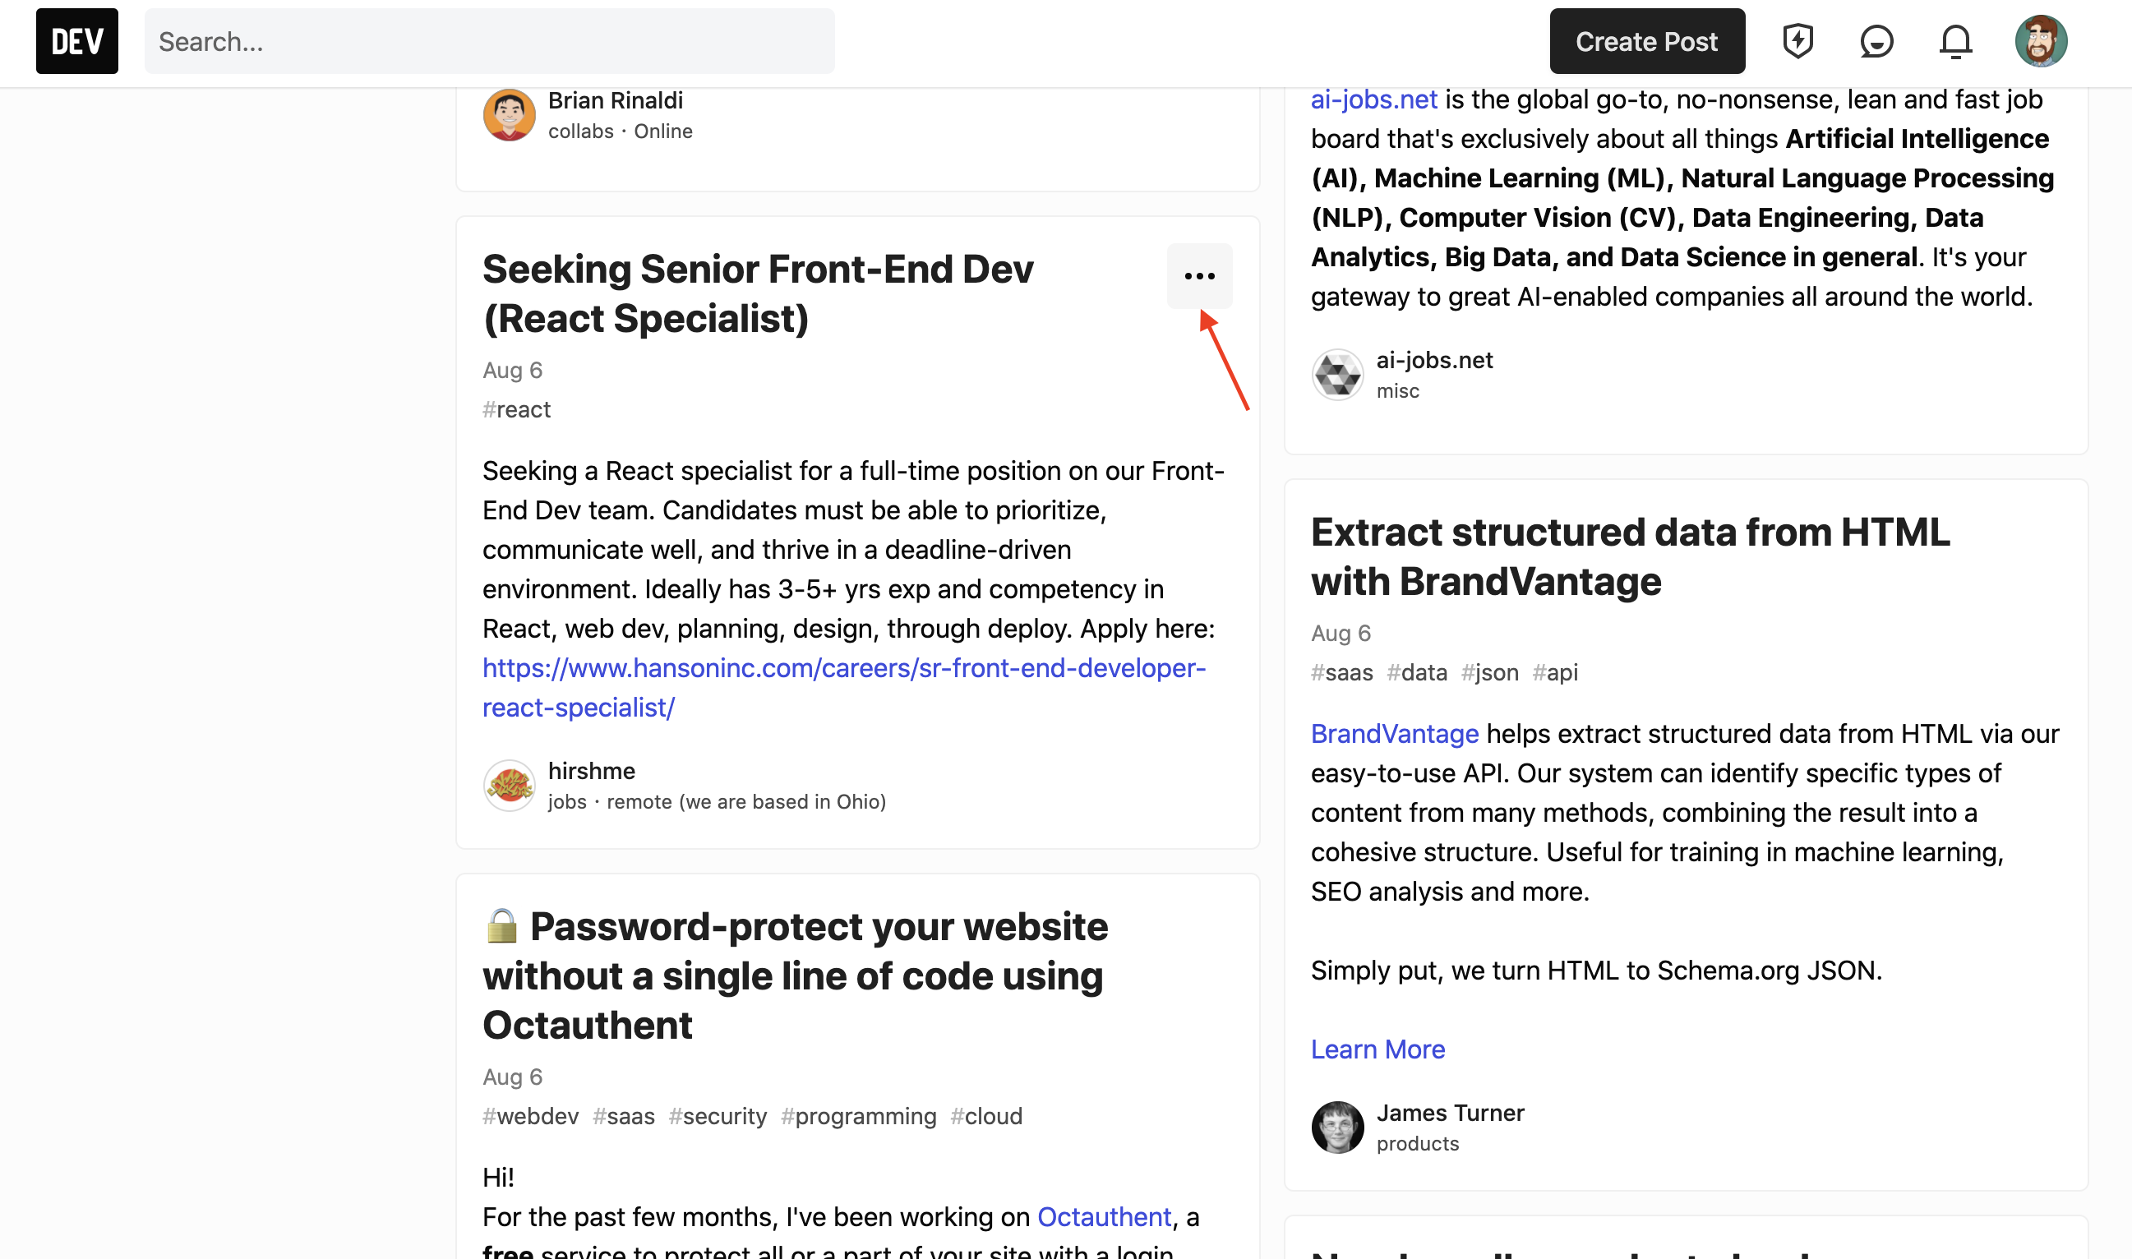Select the #react tag
Screen dimensions: 2132x1259
(x=516, y=409)
